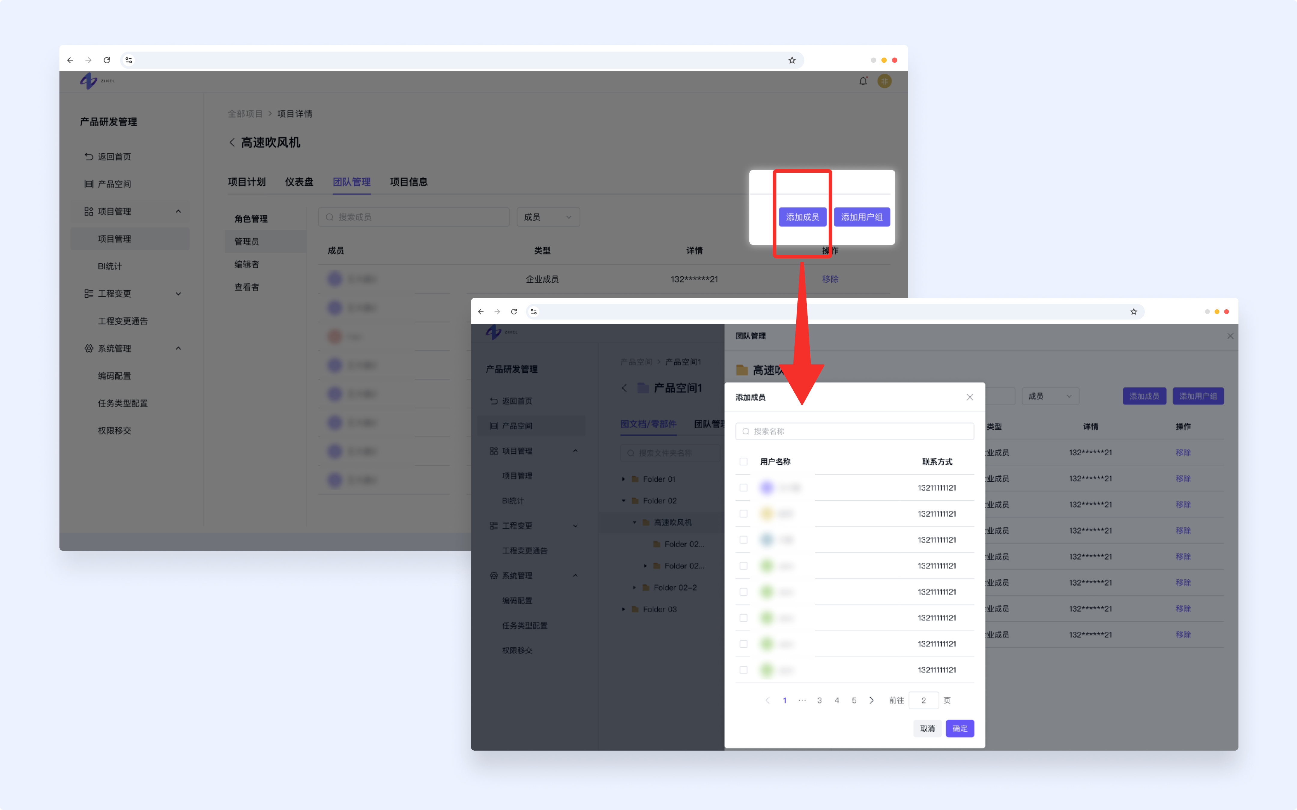Reload the page in the rear browser window
The width and height of the screenshot is (1297, 810).
click(x=107, y=60)
